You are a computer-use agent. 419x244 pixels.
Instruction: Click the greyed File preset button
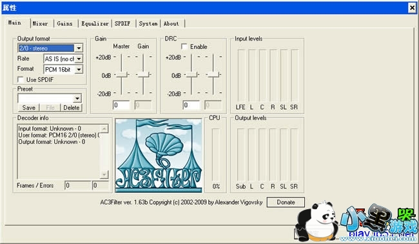click(x=50, y=108)
